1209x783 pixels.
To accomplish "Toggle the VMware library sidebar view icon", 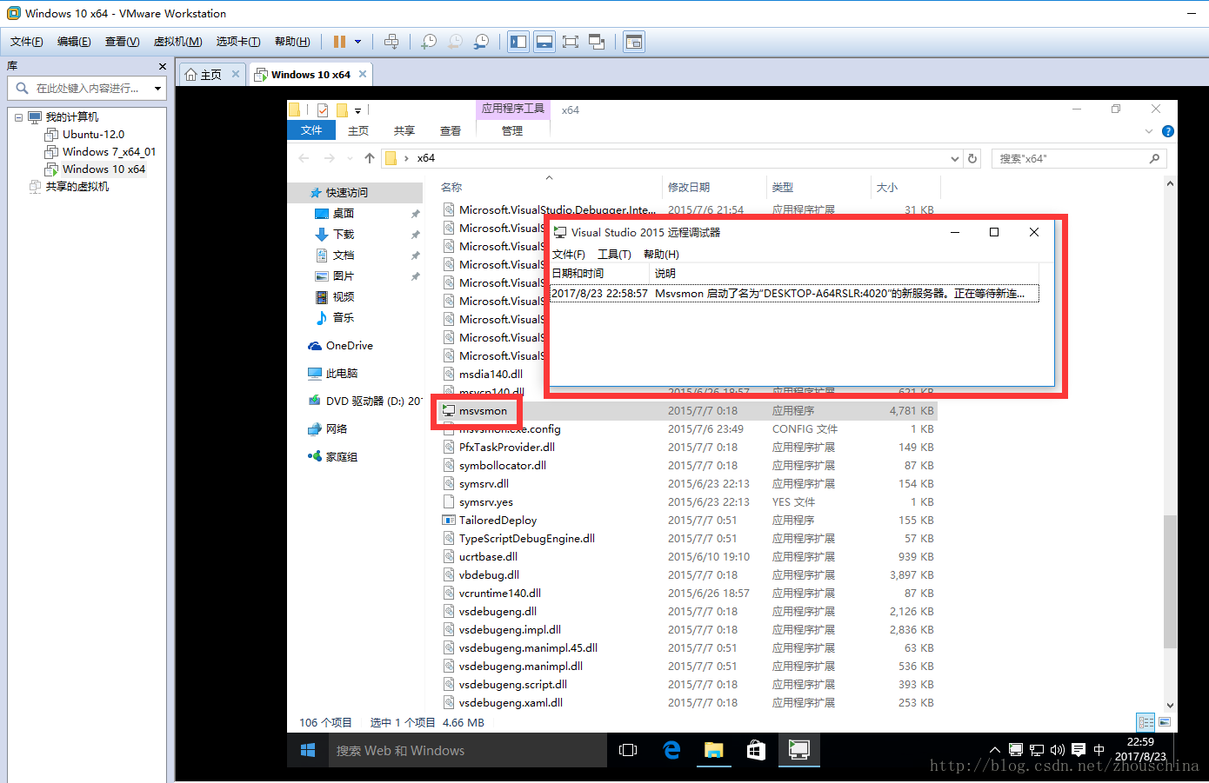I will click(x=518, y=42).
